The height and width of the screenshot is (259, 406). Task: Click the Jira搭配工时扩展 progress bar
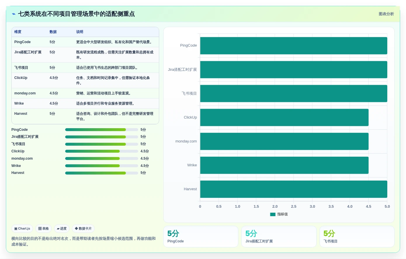click(x=102, y=137)
